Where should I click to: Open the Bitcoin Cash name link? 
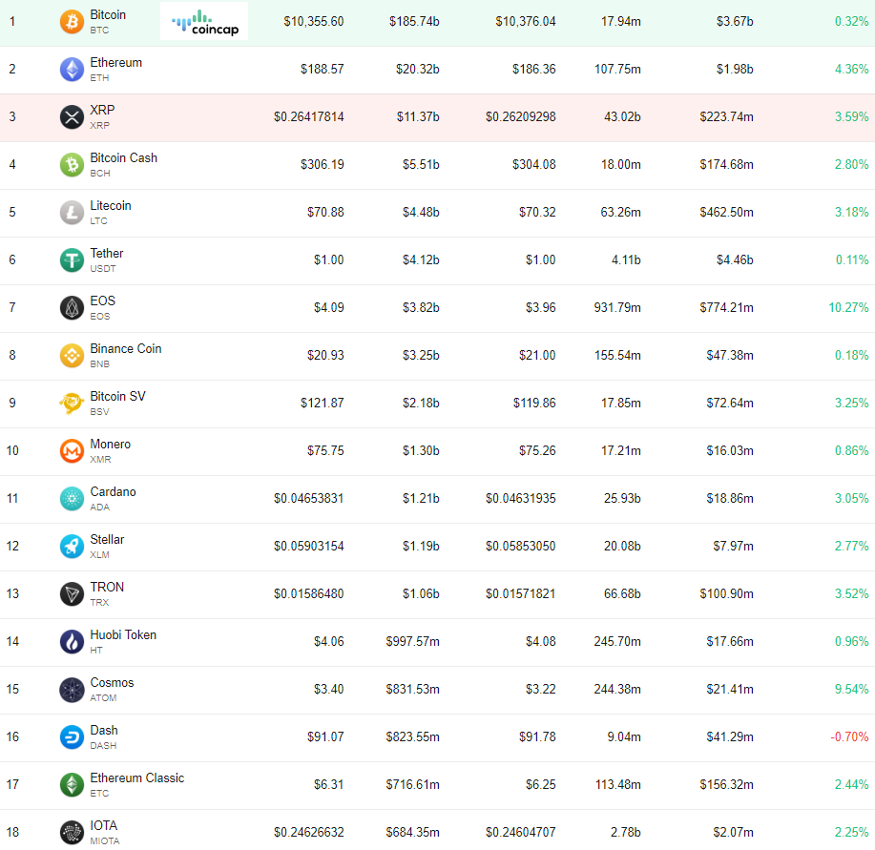[124, 157]
